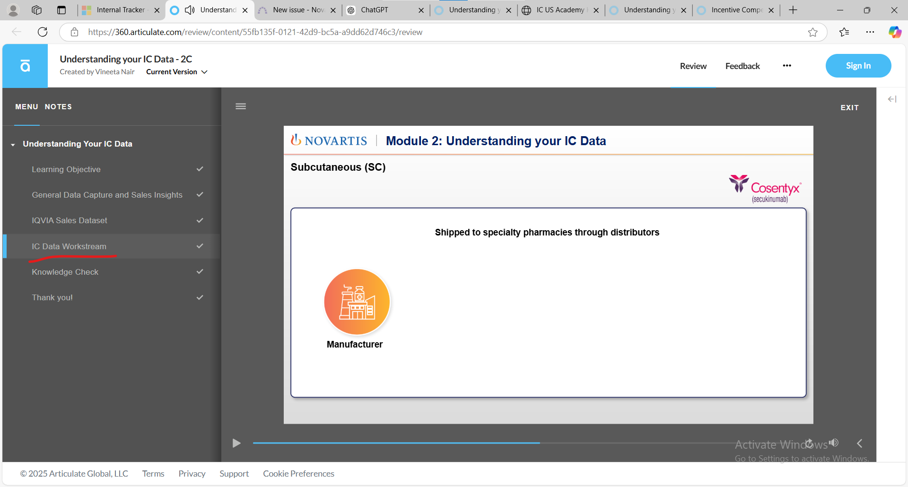
Task: Open the IQVIA Sales Dataset lesson
Action: pos(70,220)
